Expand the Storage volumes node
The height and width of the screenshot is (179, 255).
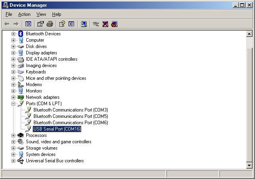click(13, 148)
